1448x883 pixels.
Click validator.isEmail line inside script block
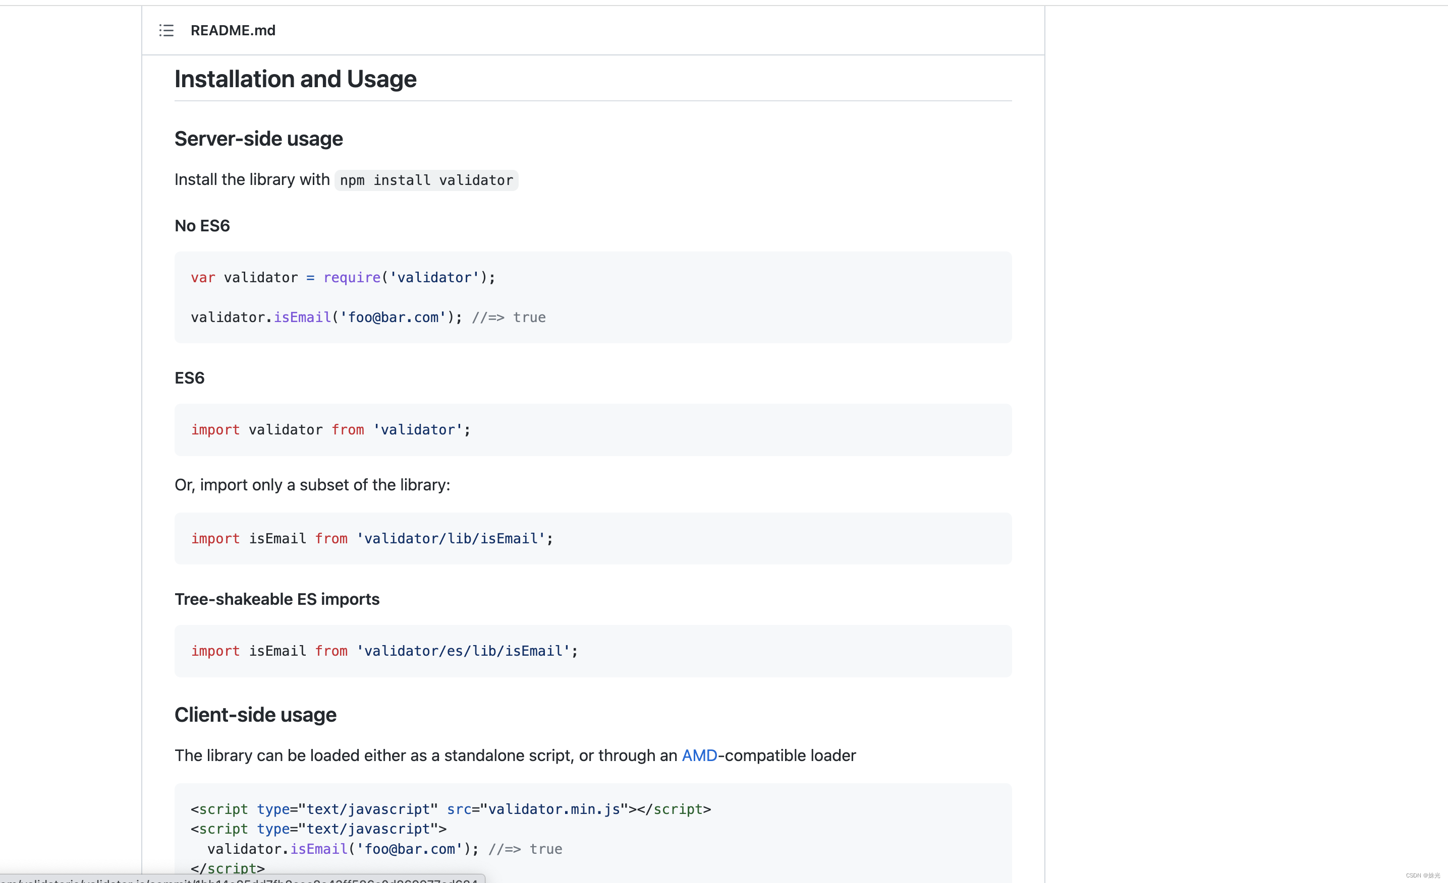coord(384,849)
